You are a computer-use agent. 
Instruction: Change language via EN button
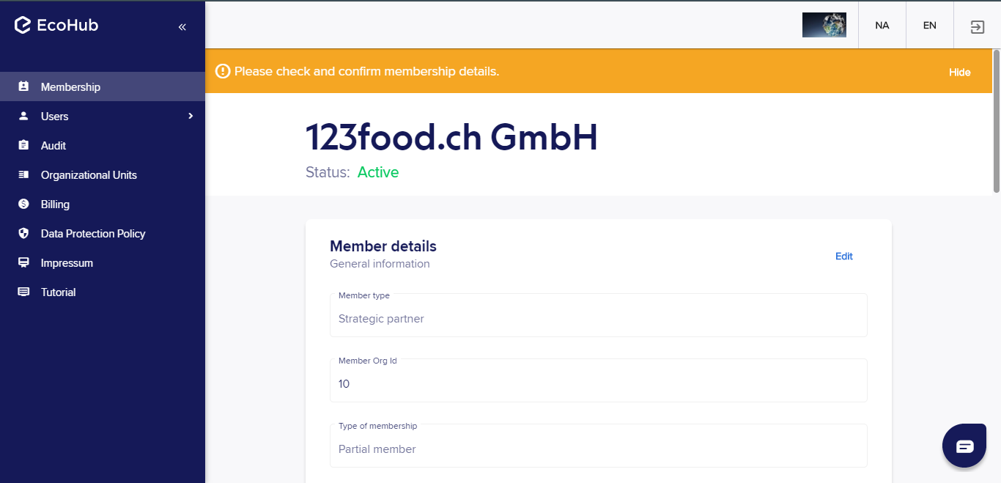(930, 25)
